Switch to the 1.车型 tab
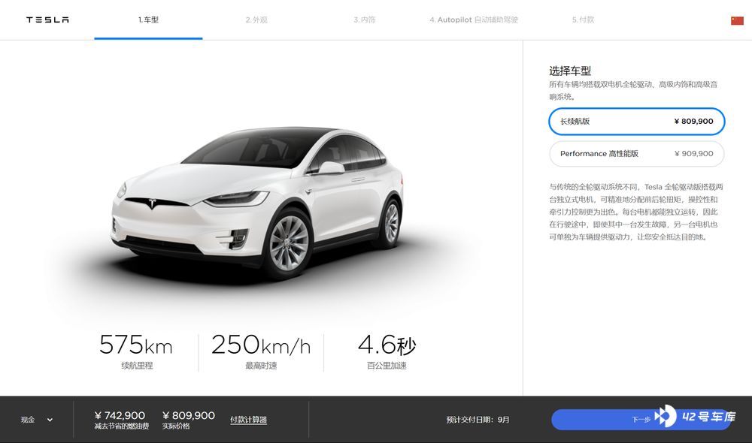Image resolution: width=752 pixels, height=443 pixels. point(148,20)
